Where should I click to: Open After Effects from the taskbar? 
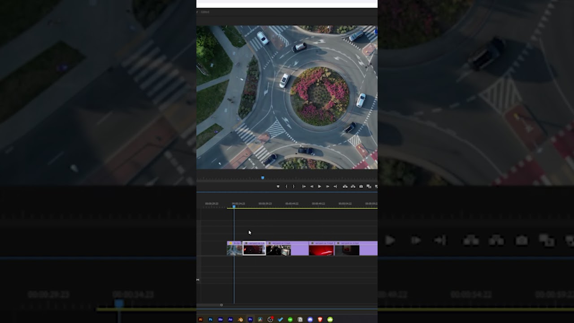(230, 319)
